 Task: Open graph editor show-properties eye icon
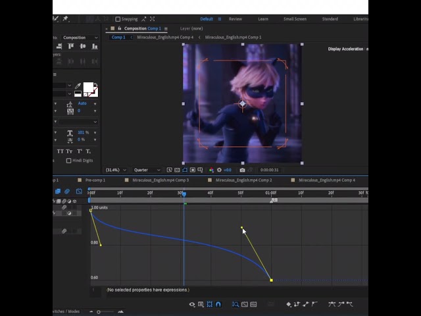pyautogui.click(x=192, y=304)
